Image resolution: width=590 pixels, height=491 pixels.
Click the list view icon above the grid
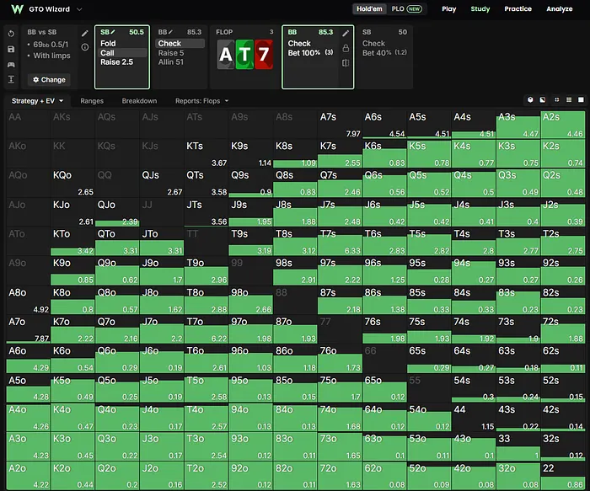click(x=569, y=99)
